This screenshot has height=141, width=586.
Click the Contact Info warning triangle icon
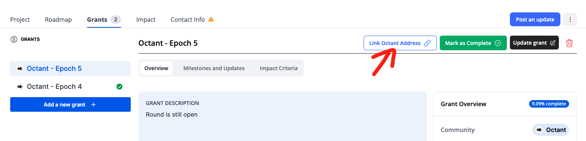pos(211,19)
